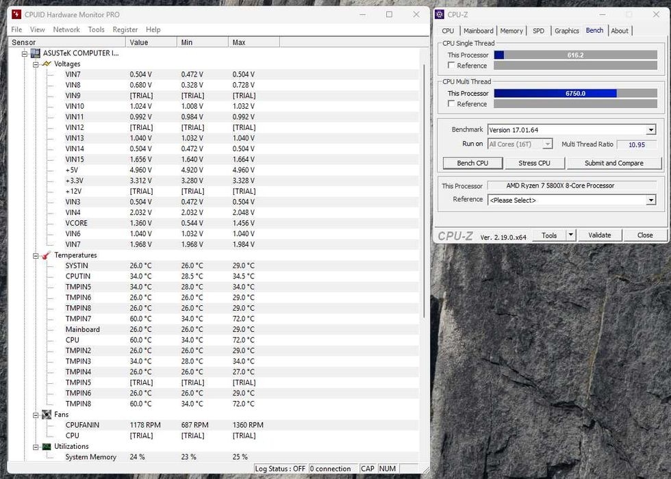Open the Tools button dropdown arrow
The image size is (671, 479).
(570, 235)
